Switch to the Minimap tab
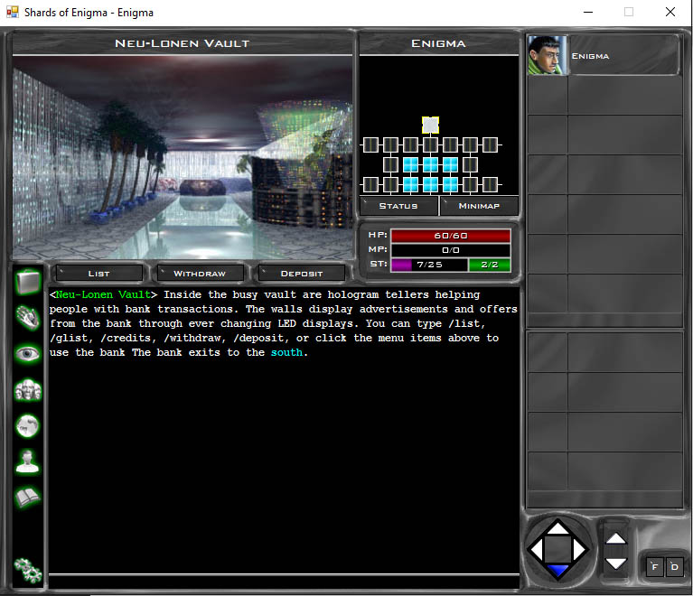Screen dimensions: 693x596 [x=479, y=206]
